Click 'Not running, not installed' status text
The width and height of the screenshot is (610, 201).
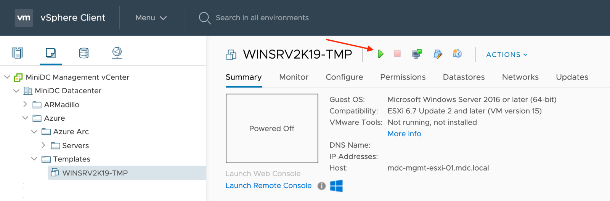[432, 122]
